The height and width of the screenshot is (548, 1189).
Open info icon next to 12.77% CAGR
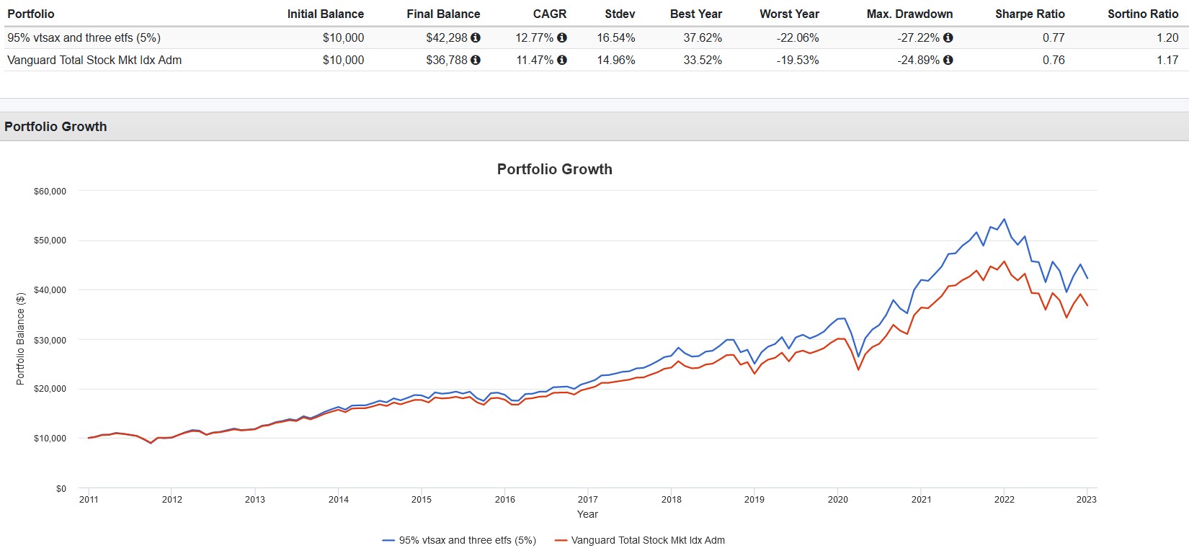562,37
